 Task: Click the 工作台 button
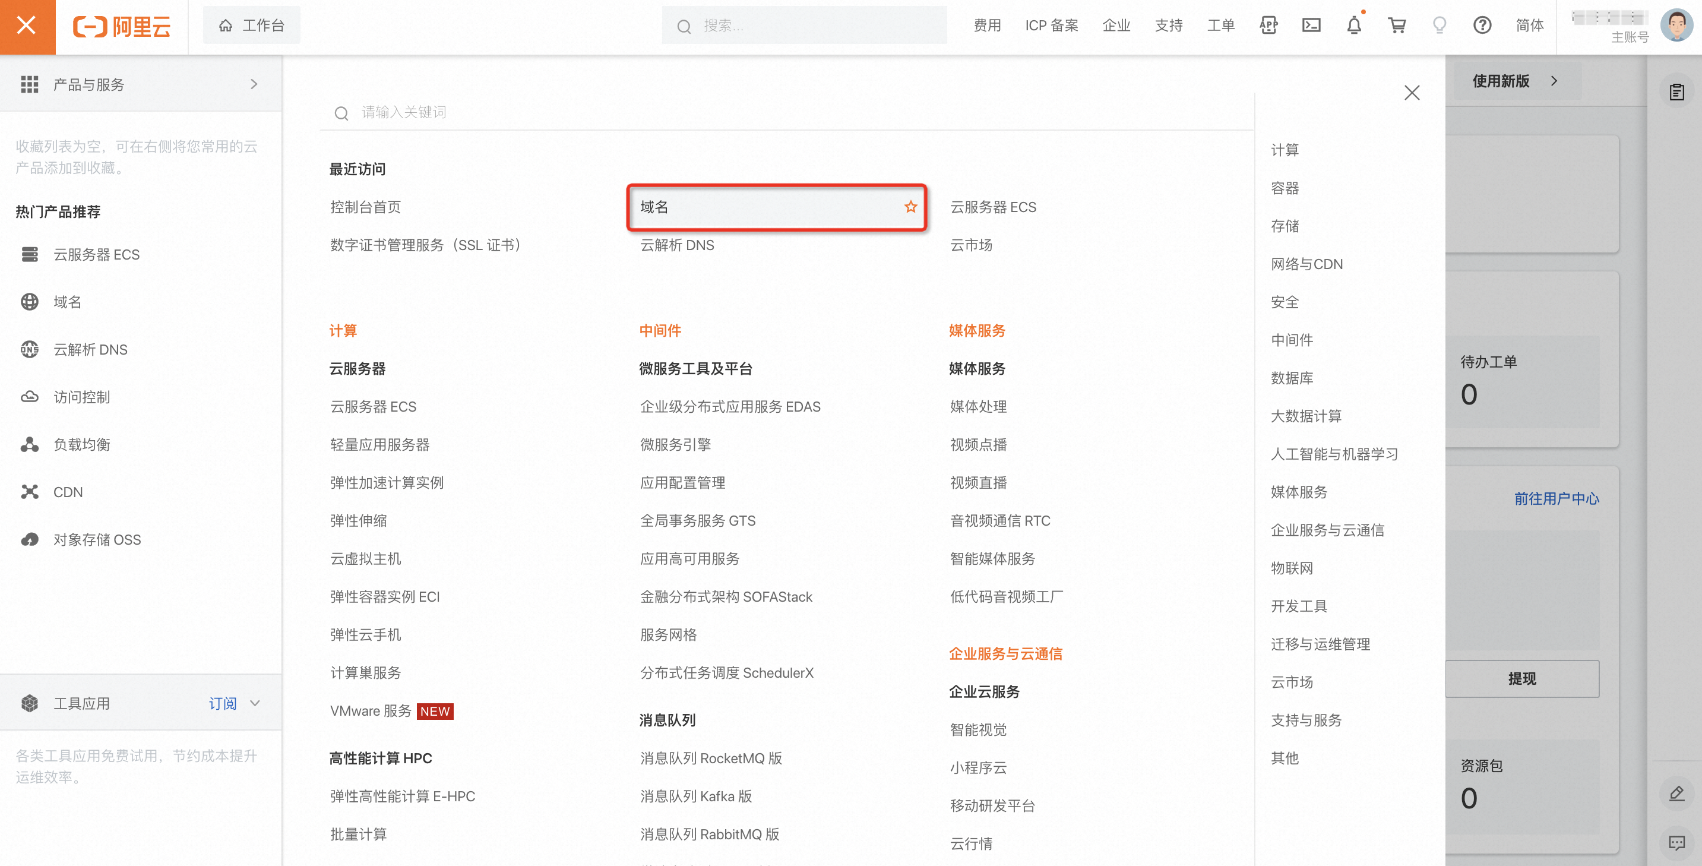[251, 26]
